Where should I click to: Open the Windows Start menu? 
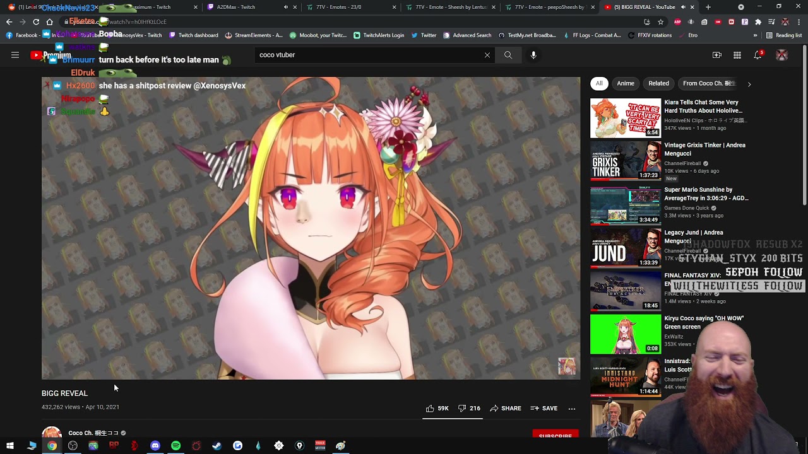[x=10, y=446]
